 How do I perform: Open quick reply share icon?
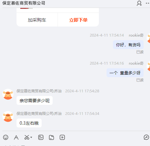point(146,137)
